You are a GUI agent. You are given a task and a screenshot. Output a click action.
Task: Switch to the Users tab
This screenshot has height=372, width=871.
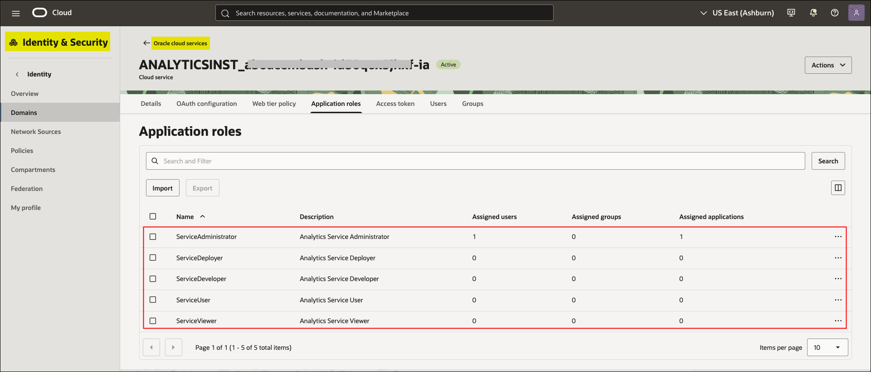point(438,104)
